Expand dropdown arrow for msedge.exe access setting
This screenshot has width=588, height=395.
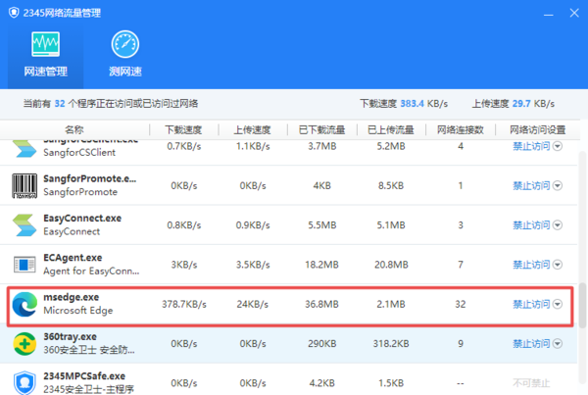point(559,304)
